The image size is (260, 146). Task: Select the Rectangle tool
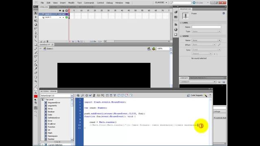[36, 45]
